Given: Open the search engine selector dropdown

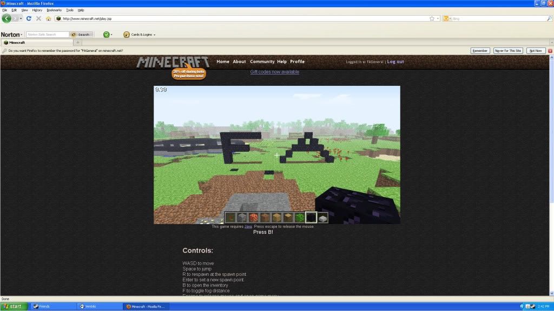Looking at the screenshot, I should (x=447, y=18).
